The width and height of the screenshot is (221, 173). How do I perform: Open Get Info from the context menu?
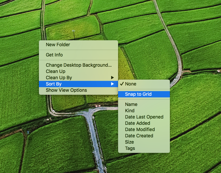tap(79, 55)
